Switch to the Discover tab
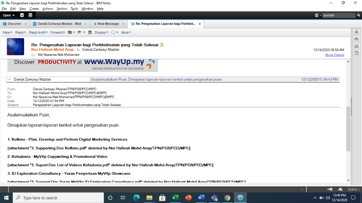 (14, 24)
